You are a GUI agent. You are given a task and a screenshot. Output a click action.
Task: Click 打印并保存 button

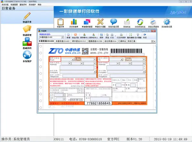point(121,36)
